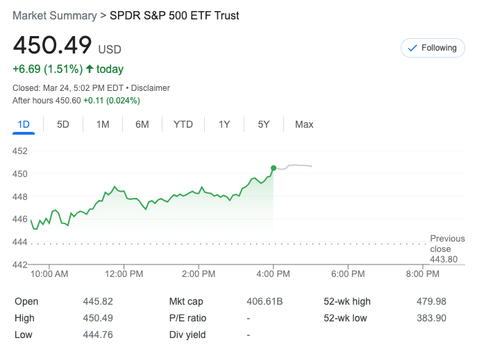Switch to the 5D chart tab
The height and width of the screenshot is (345, 477).
63,124
